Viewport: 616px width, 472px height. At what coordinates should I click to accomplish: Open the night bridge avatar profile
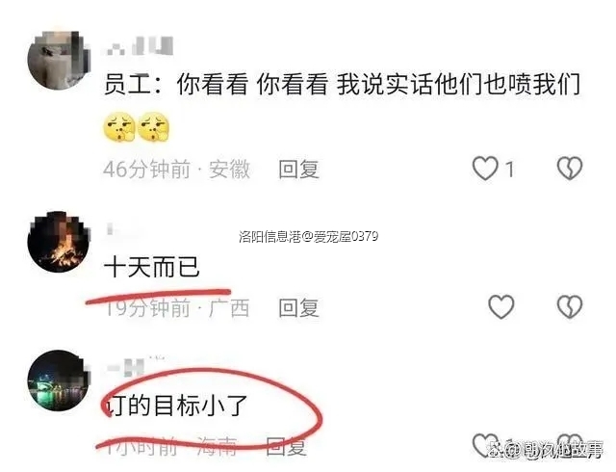59,380
